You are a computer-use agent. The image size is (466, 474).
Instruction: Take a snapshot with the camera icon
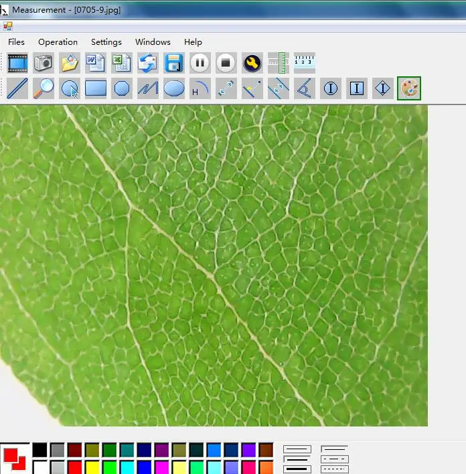point(44,64)
